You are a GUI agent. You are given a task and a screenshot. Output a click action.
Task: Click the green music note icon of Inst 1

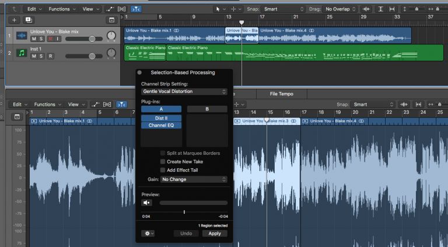click(22, 53)
